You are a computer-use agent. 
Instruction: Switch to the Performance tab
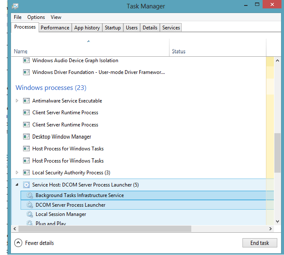click(55, 28)
